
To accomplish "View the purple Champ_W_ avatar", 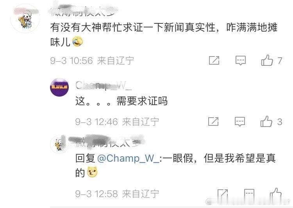I will tap(59, 87).
